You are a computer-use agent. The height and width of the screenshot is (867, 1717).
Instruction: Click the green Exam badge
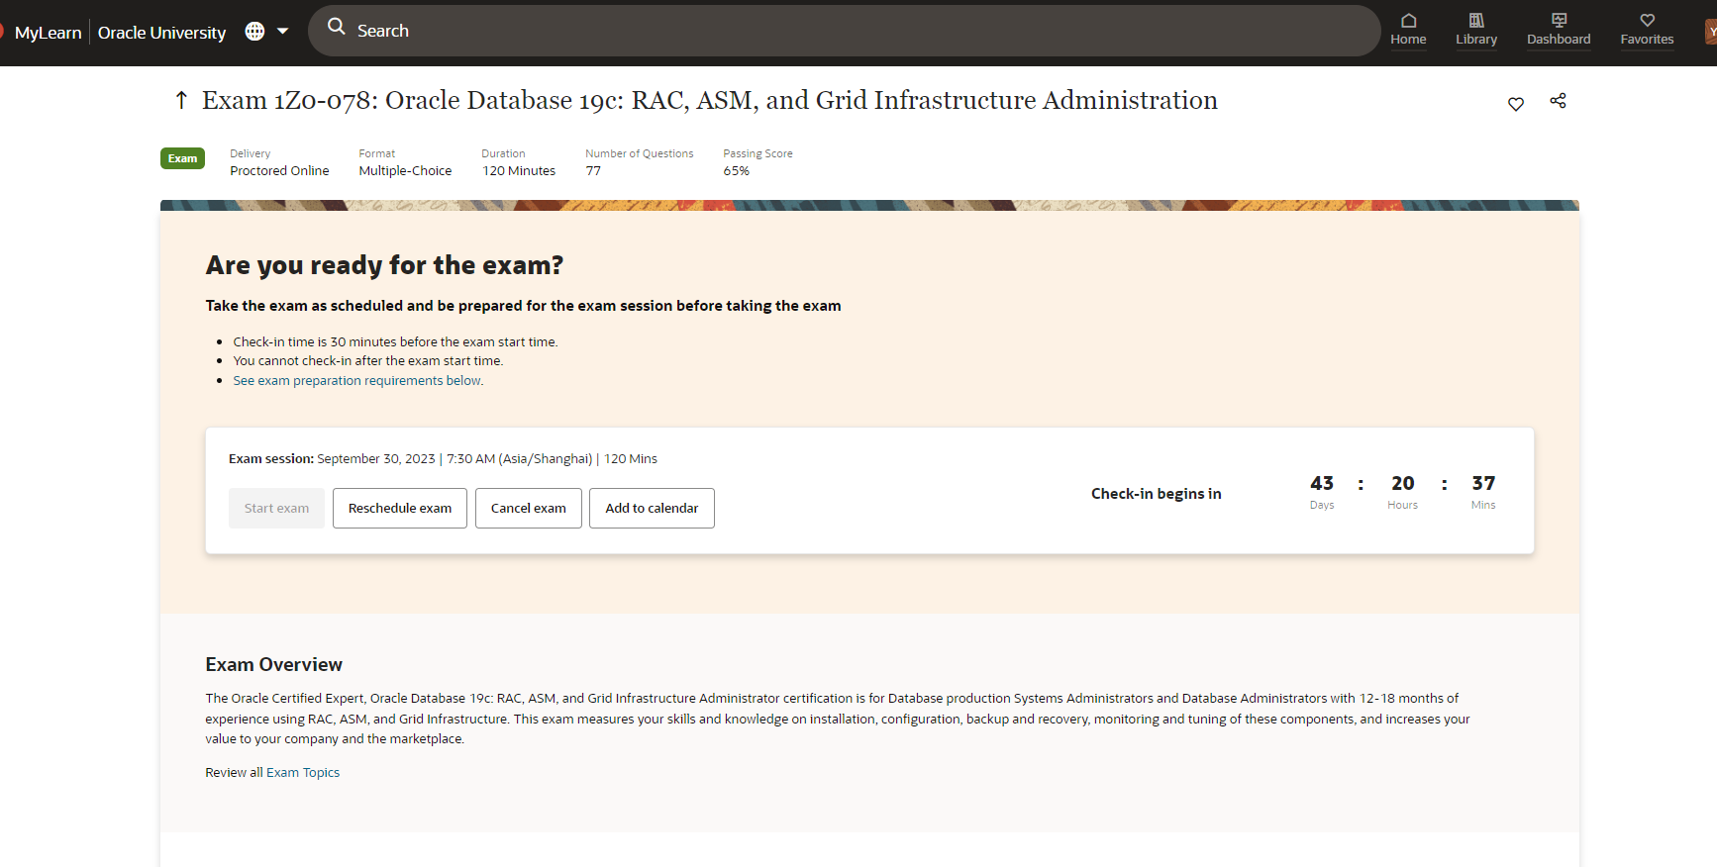point(182,158)
